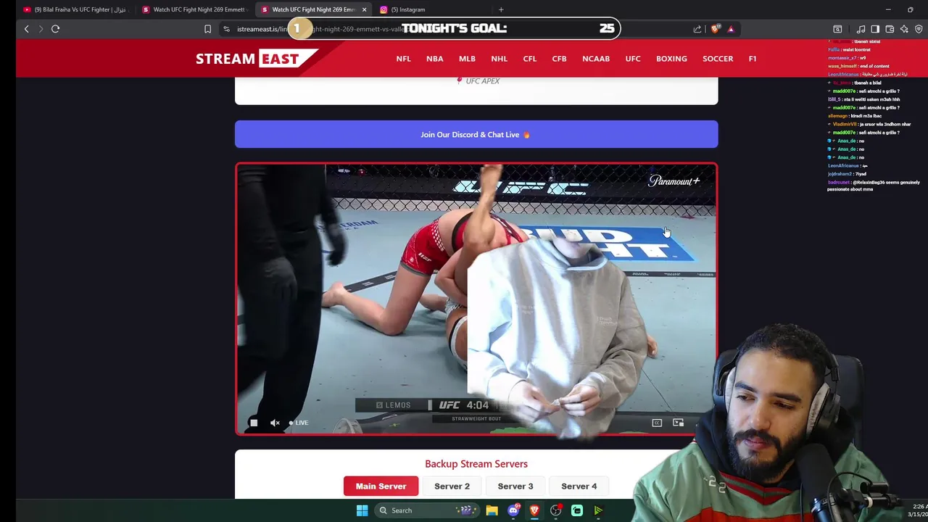
Task: Open OBS Studio from taskbar
Action: coord(555,510)
